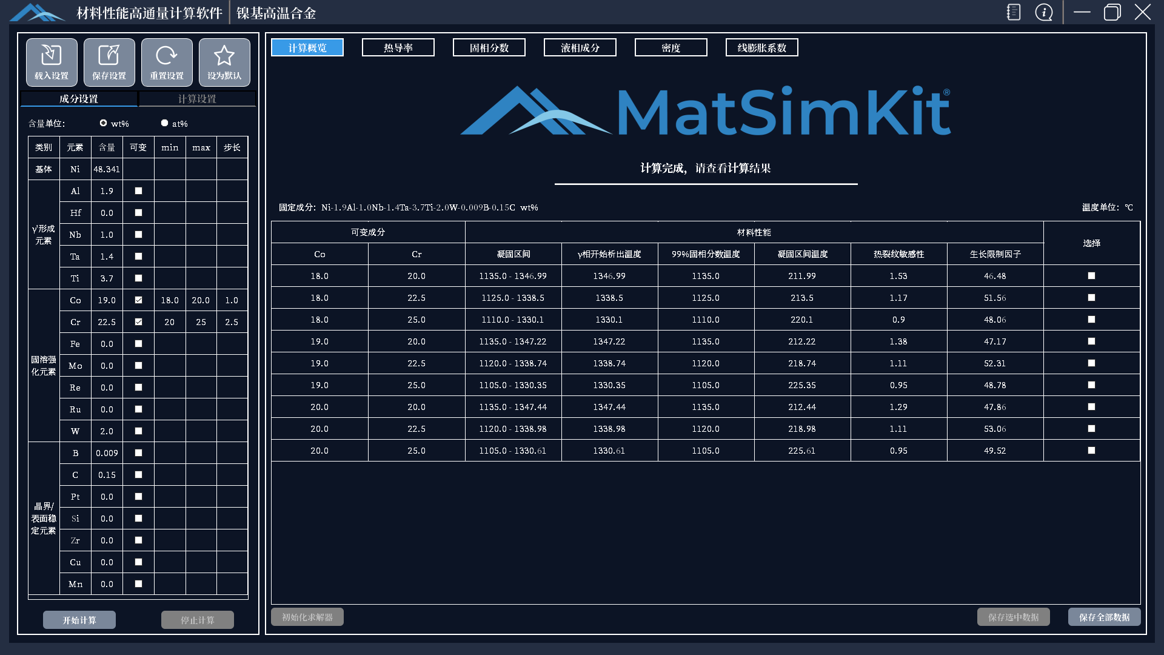Edit the Cr max value cell
1164x655 pixels.
coord(201,322)
